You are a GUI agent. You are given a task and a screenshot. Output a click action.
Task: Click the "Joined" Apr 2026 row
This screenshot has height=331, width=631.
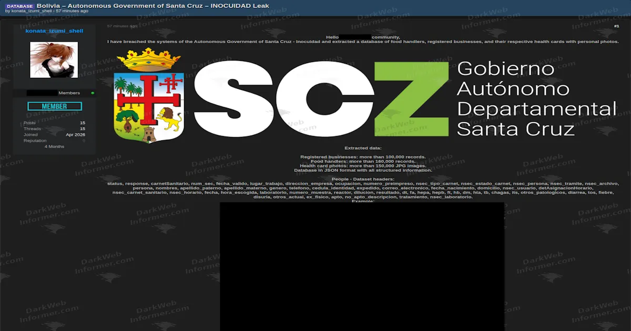pos(54,135)
